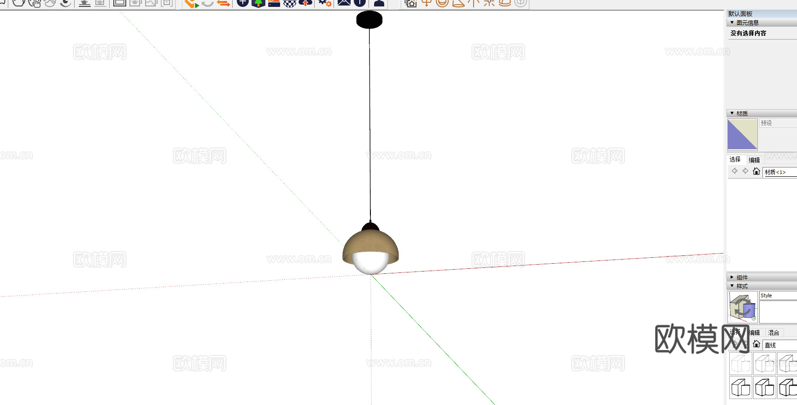Click the orange double-arrow swap icon
This screenshot has height=405, width=797.
pos(223,3)
